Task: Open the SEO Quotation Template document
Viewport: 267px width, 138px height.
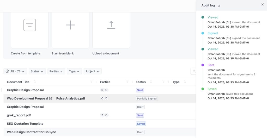Action: [25, 124]
